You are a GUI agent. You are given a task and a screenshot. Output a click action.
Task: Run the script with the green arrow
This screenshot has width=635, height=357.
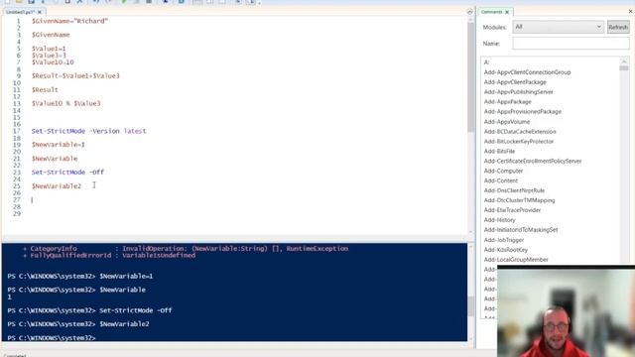124,2
